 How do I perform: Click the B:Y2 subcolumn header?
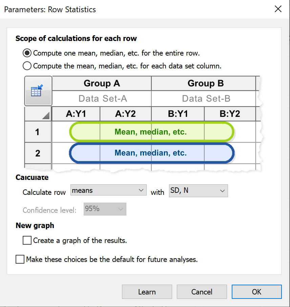[x=230, y=114]
